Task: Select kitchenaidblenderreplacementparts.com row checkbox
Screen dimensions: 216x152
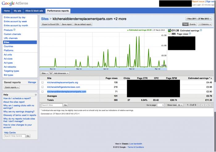Action: click(x=43, y=91)
